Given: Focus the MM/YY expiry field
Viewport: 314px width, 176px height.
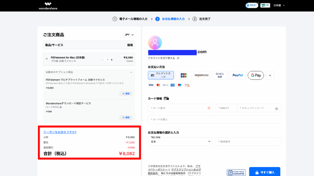Looking at the screenshot, I should [226, 108].
